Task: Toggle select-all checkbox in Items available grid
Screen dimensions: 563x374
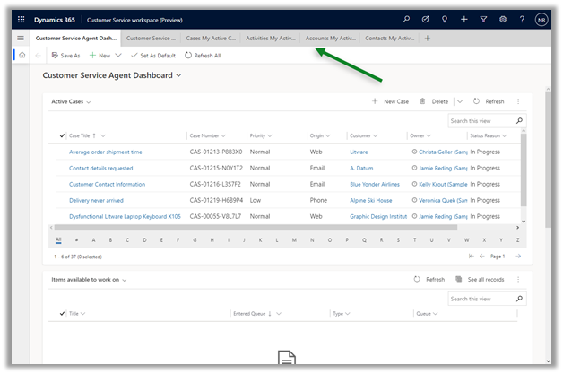Action: [x=62, y=314]
